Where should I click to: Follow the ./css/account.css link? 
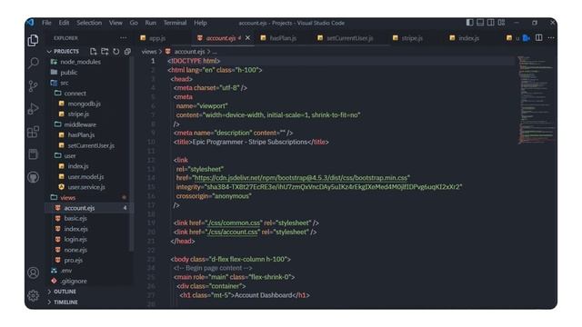pyautogui.click(x=233, y=233)
